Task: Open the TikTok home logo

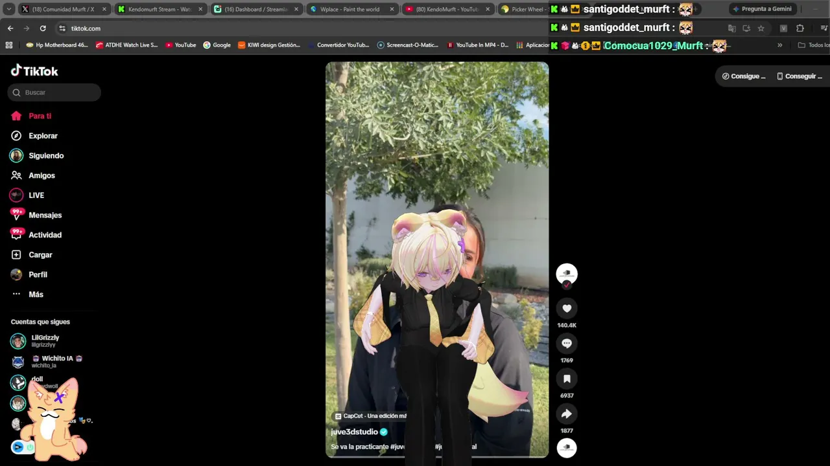Action: click(34, 71)
